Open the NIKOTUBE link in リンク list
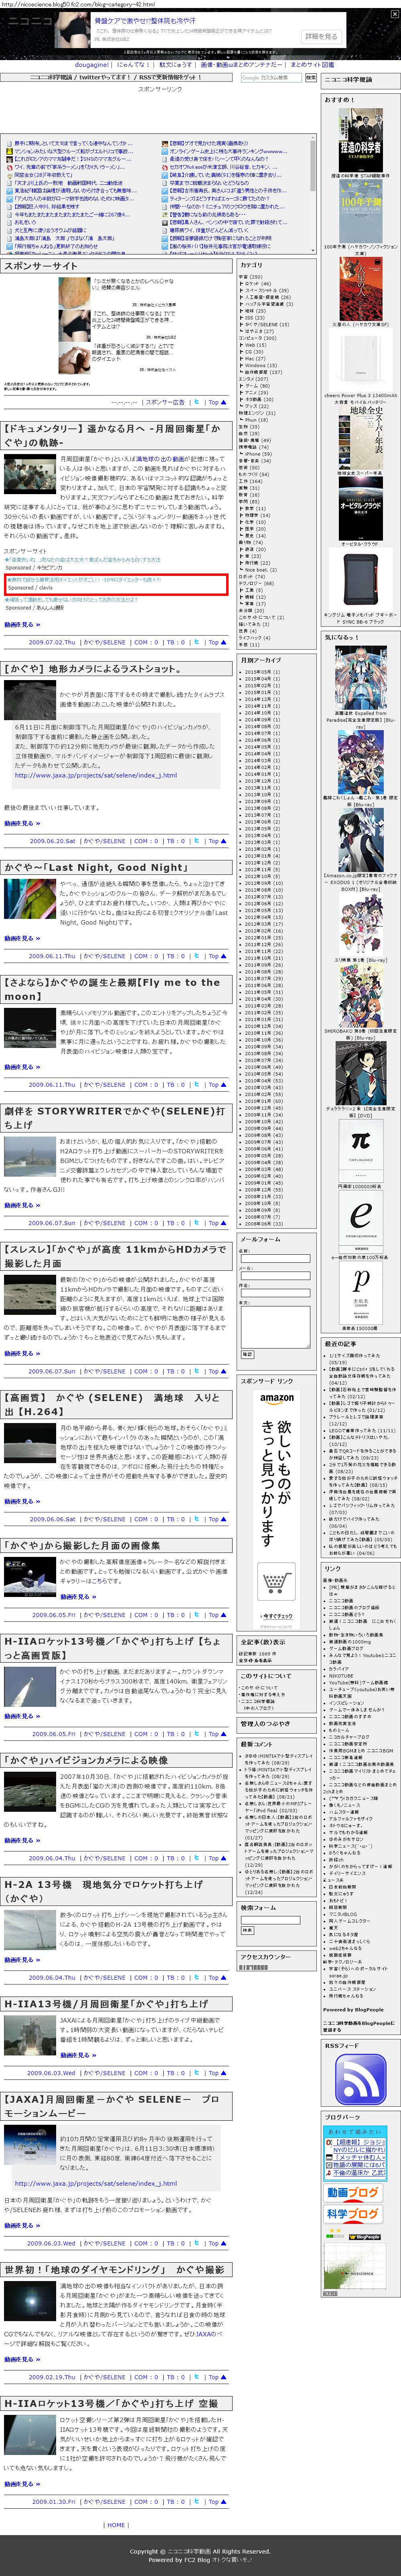The height and width of the screenshot is (2576, 401). [340, 1675]
